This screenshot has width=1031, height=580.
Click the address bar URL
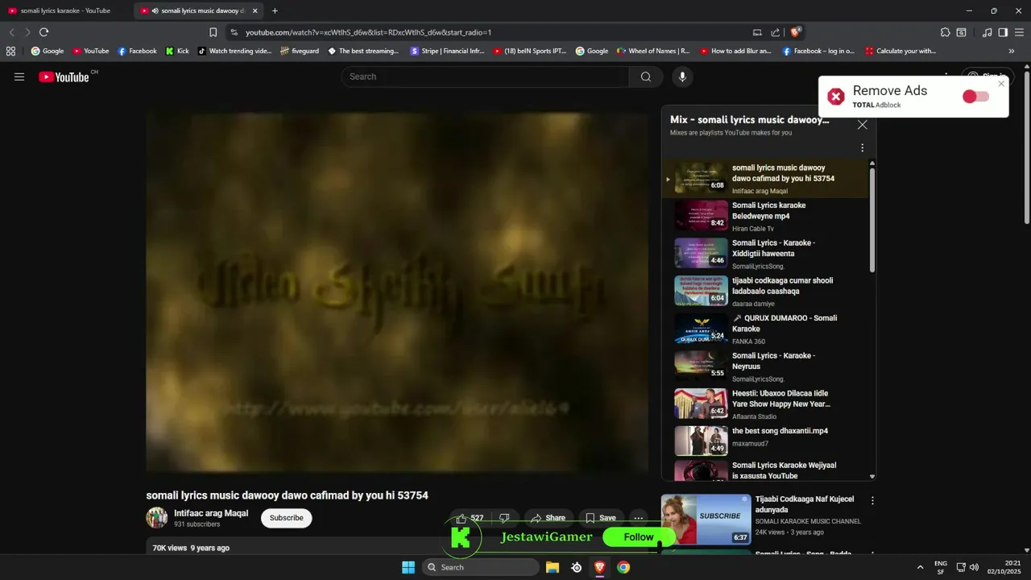[368, 32]
